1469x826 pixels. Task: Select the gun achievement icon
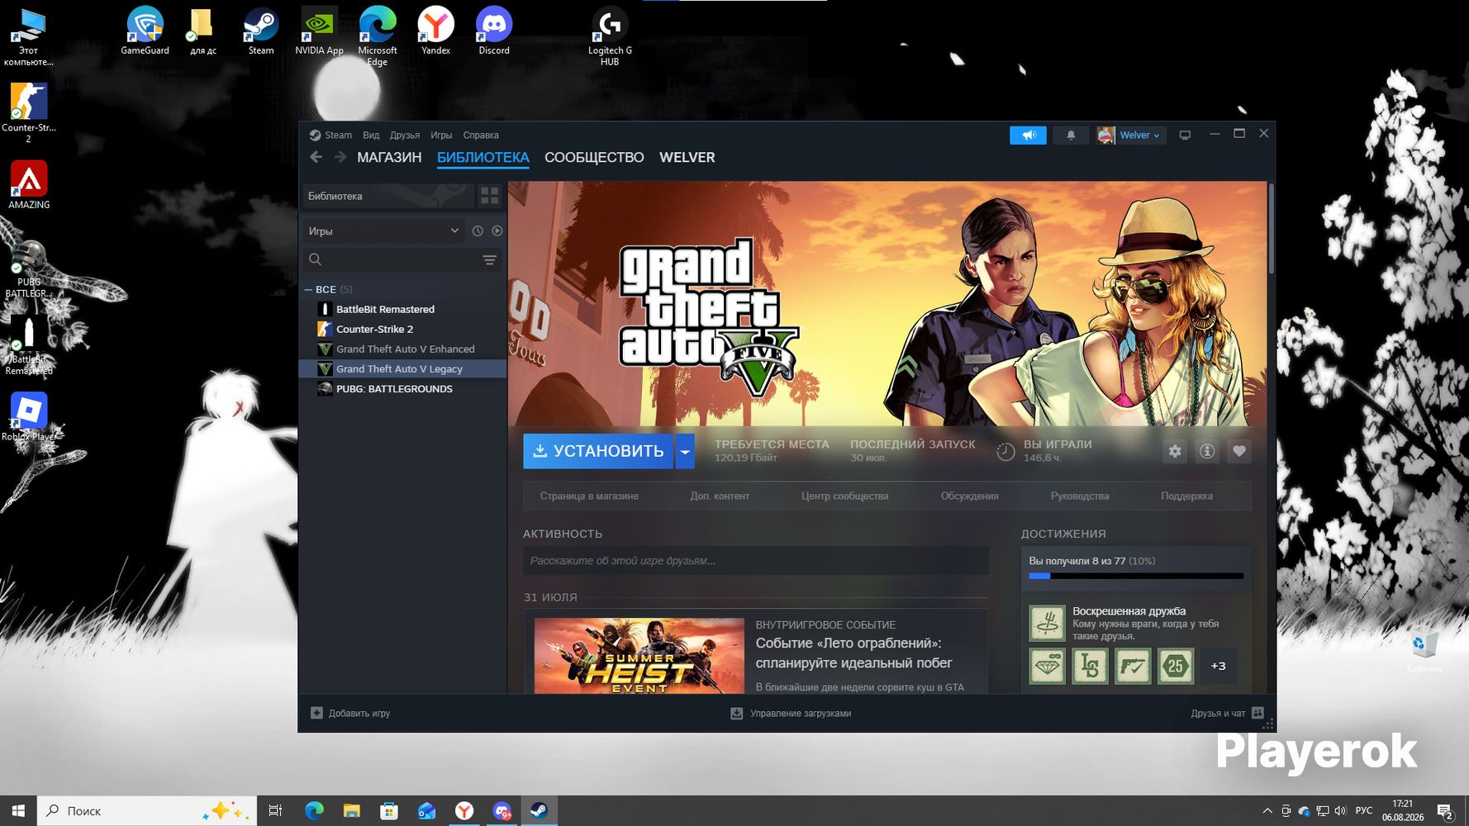click(x=1133, y=666)
